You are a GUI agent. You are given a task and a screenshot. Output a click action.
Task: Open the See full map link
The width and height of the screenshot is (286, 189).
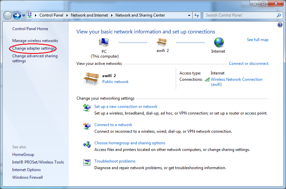point(258,40)
